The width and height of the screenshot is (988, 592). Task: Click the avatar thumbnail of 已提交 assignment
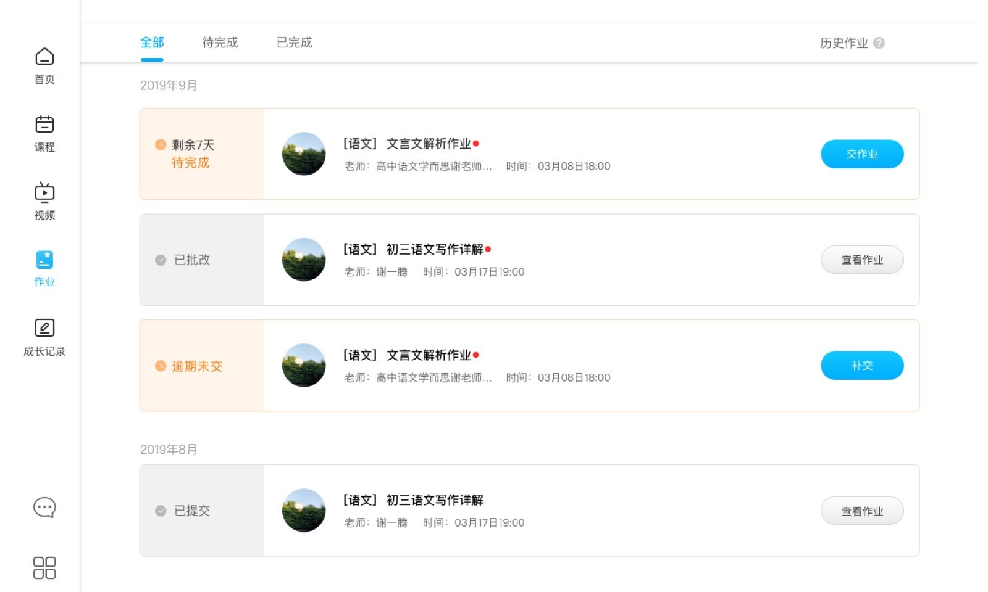[304, 511]
